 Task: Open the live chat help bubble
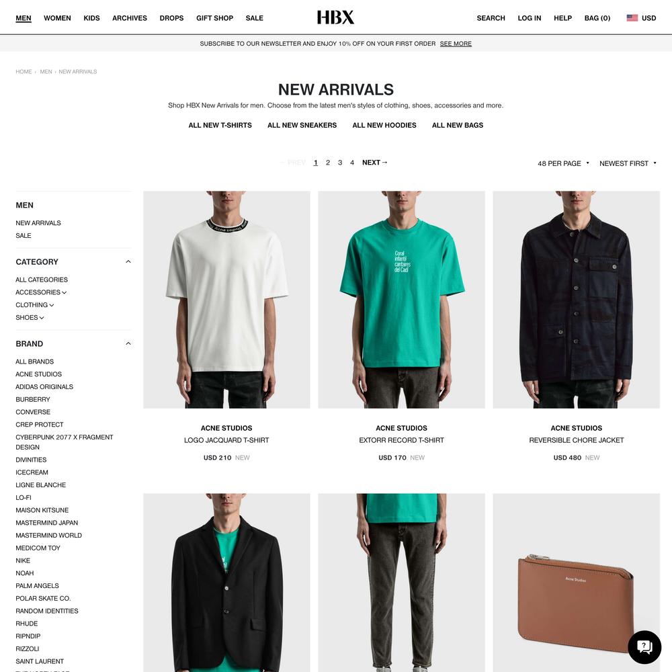pyautogui.click(x=644, y=646)
